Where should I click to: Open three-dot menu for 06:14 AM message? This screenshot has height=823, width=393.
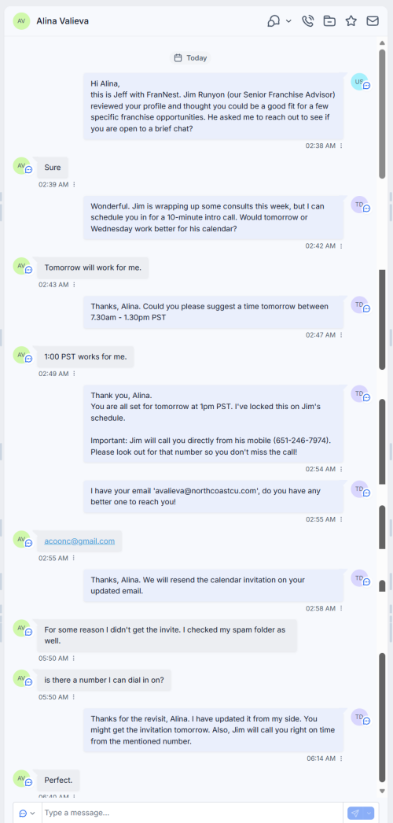point(341,758)
